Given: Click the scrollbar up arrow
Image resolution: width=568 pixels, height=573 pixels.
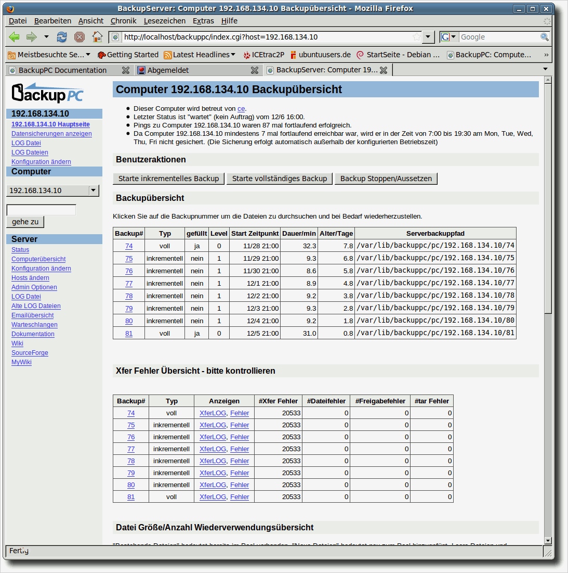Looking at the screenshot, I should click(548, 80).
